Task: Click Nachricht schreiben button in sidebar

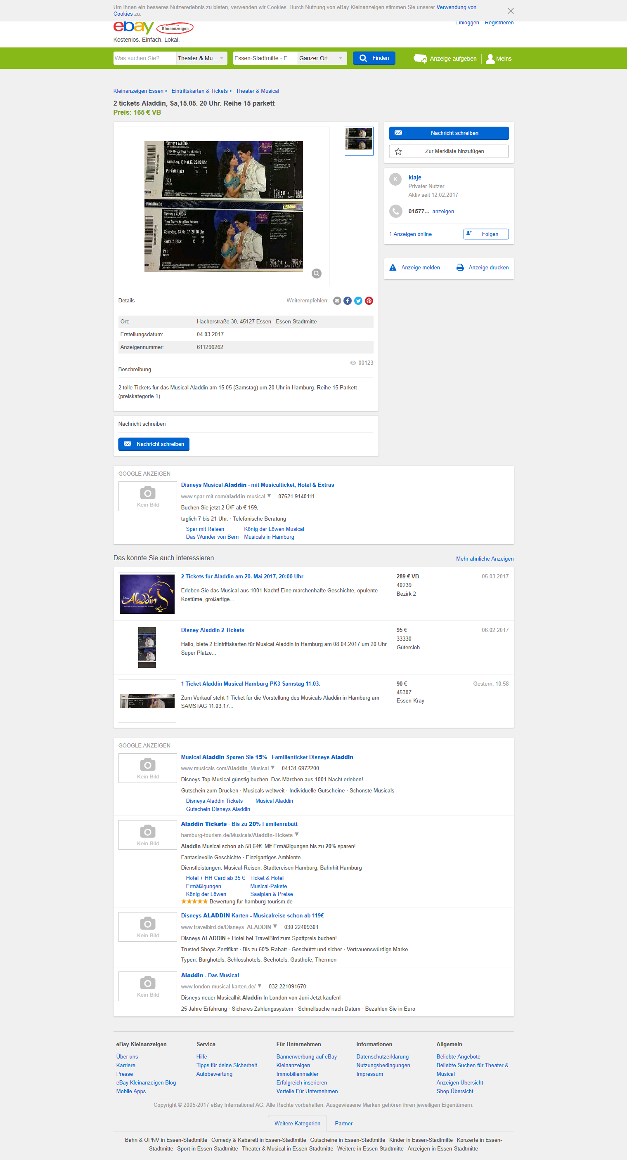Action: [449, 133]
